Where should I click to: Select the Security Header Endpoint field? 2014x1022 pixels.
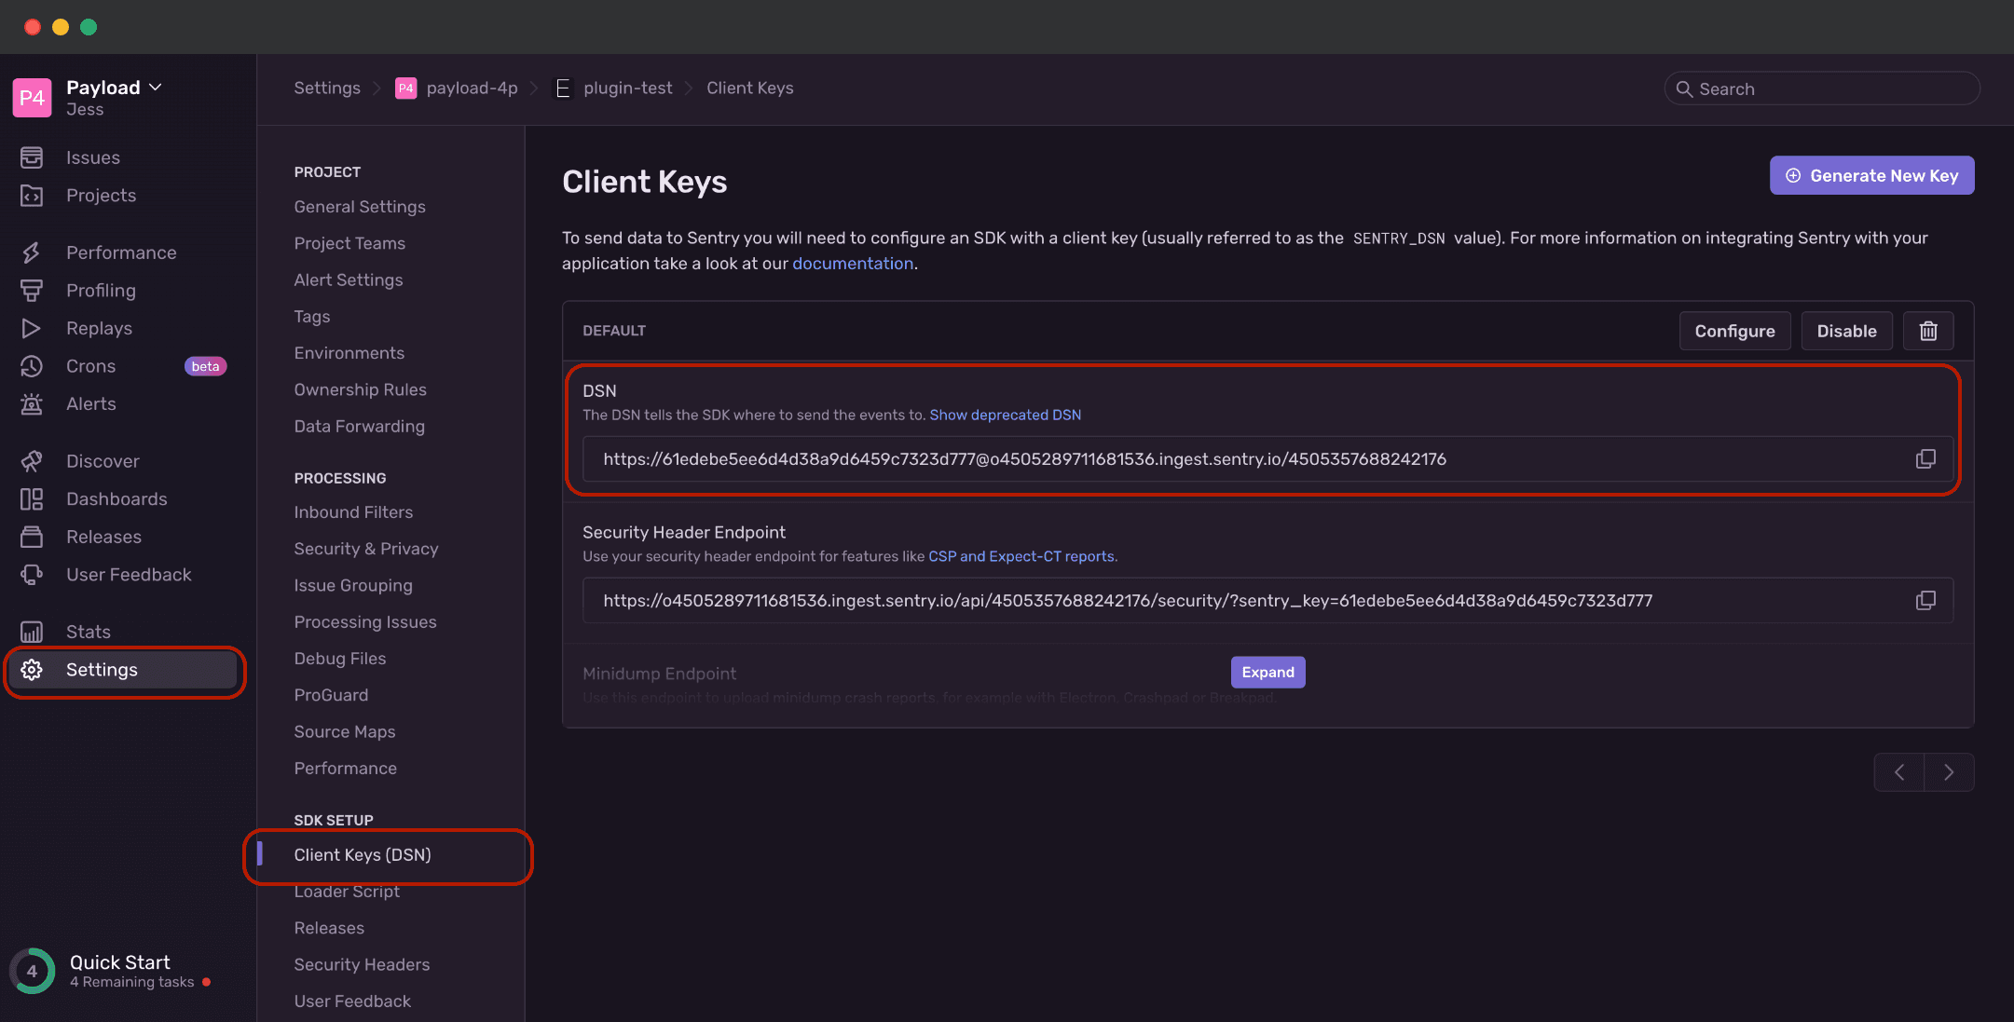coord(1267,601)
